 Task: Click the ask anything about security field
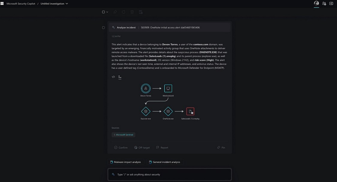coord(169,175)
